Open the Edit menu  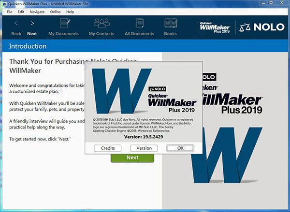point(21,12)
